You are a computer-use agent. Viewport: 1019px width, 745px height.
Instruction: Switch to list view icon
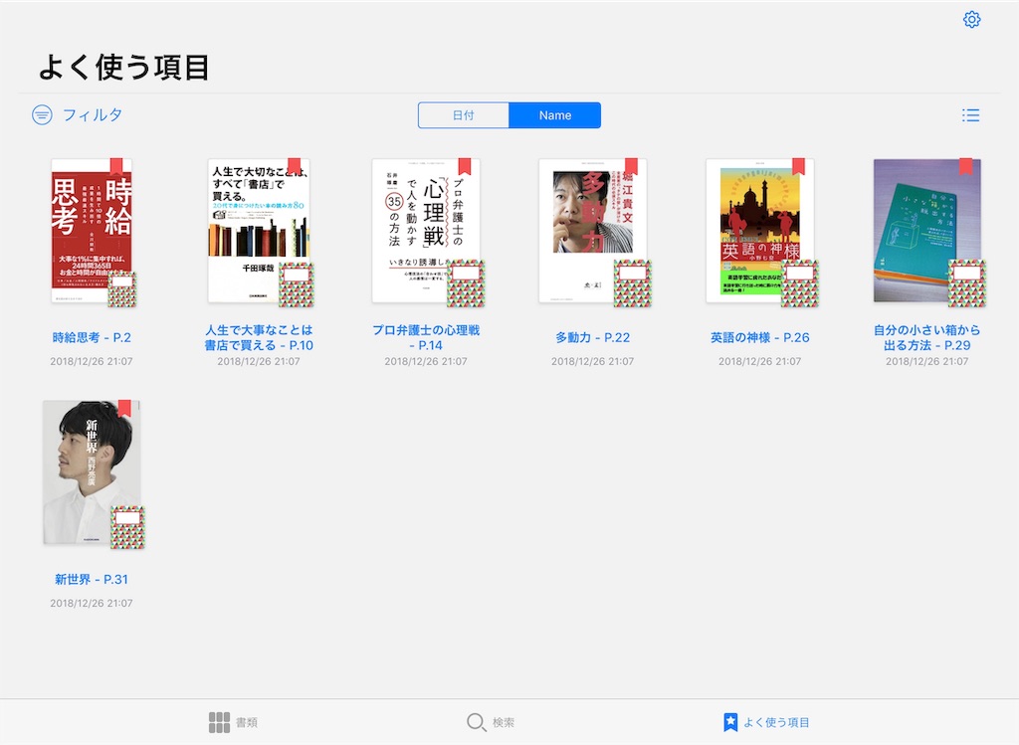[970, 115]
